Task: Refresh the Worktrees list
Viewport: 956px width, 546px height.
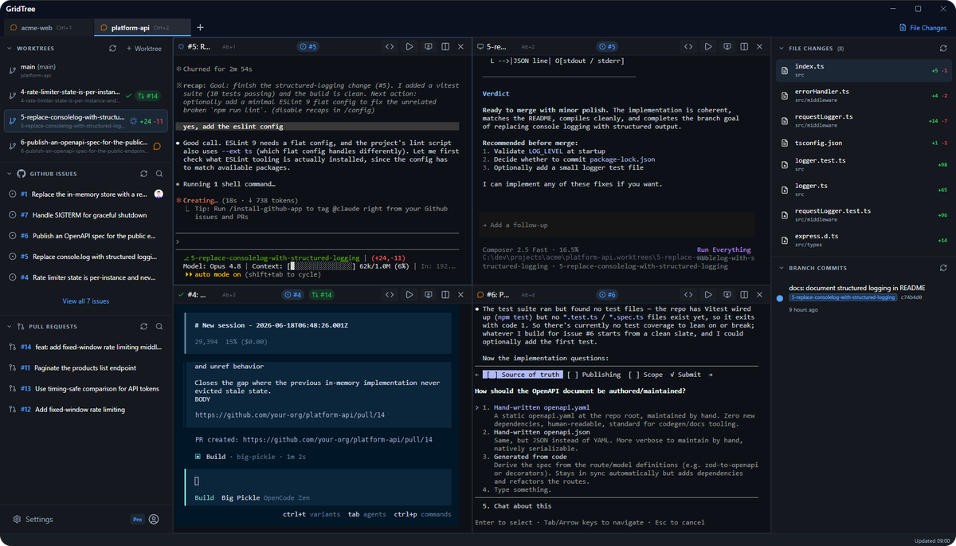Action: coord(113,49)
